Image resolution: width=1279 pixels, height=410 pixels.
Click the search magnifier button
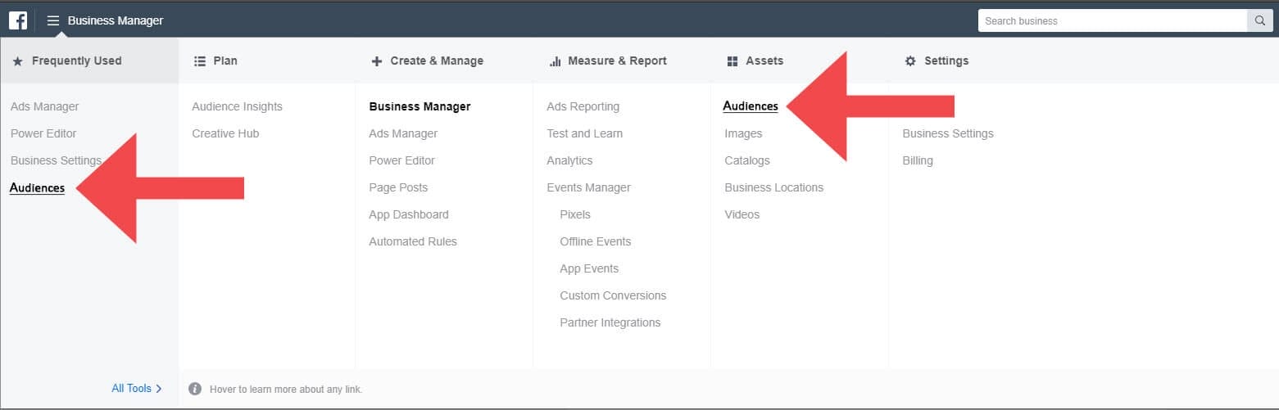(x=1259, y=20)
